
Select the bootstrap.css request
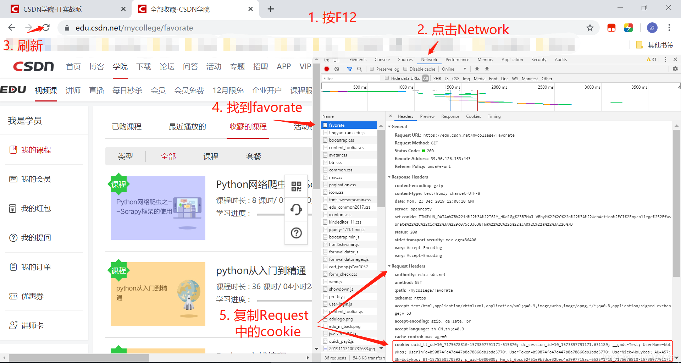click(349, 140)
